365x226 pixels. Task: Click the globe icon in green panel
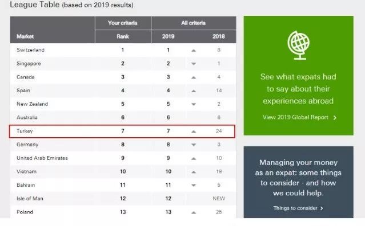299,45
